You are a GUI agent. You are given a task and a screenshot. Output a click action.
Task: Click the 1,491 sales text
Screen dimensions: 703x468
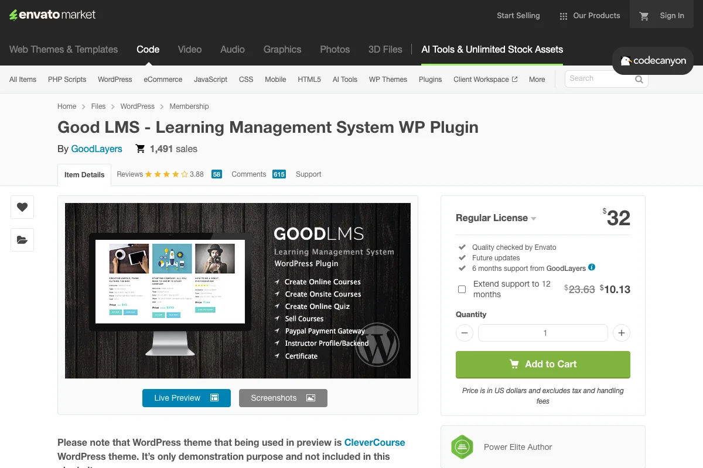pyautogui.click(x=173, y=149)
